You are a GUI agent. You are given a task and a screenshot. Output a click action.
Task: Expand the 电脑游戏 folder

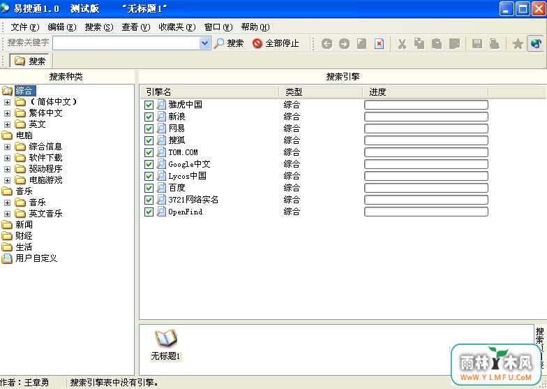7,180
